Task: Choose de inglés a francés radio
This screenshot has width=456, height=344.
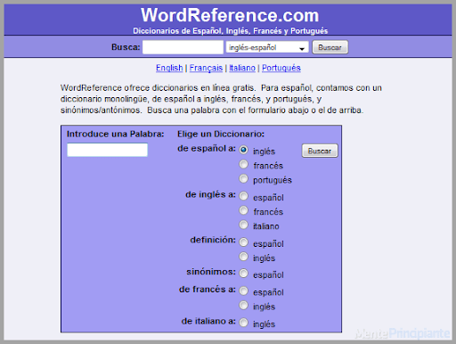Action: [243, 210]
